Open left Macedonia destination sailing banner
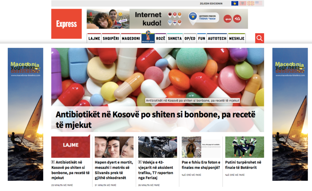Image resolution: width=312 pixels, height=191 pixels. coord(25,114)
